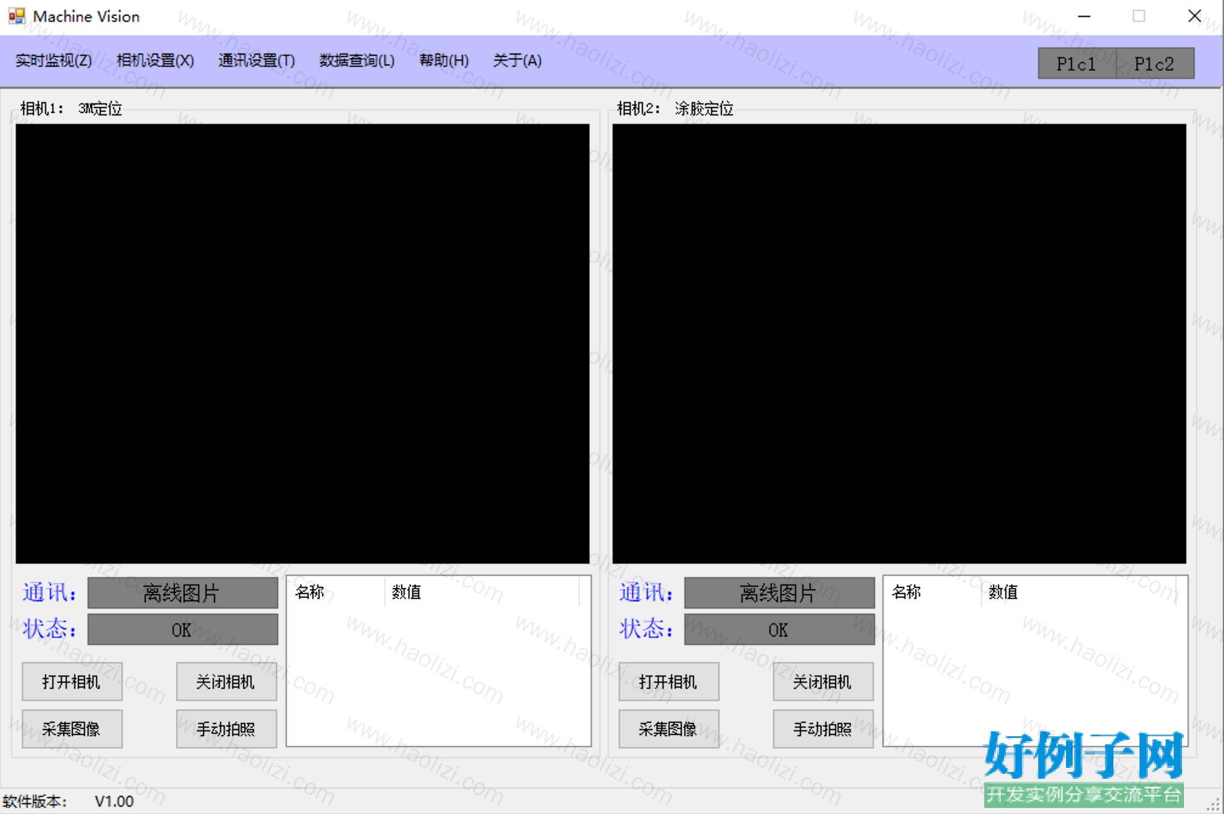Click 手动拍照 for camera 2
Screen dimensions: 1224x814
click(x=823, y=729)
